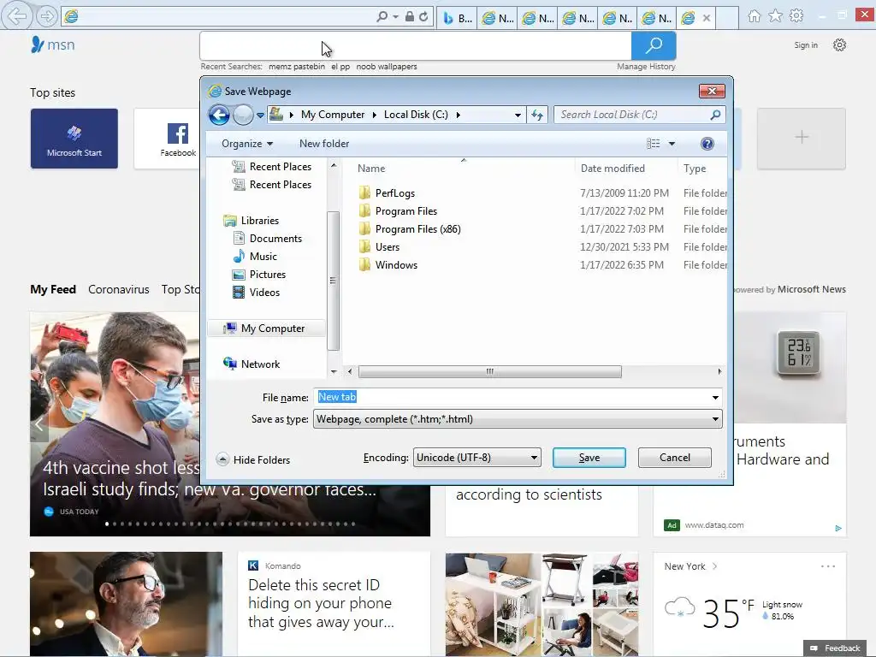Open the Organize menu
The image size is (876, 657).
pyautogui.click(x=247, y=144)
